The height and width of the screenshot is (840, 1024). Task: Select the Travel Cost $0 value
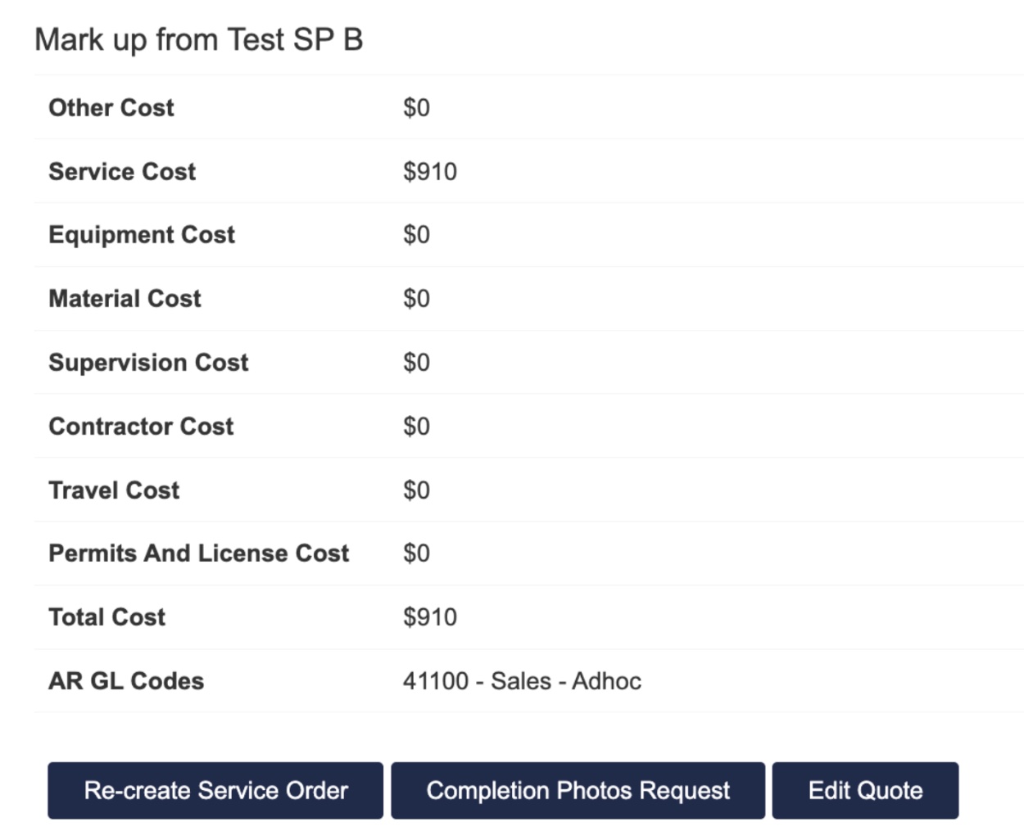pyautogui.click(x=416, y=490)
